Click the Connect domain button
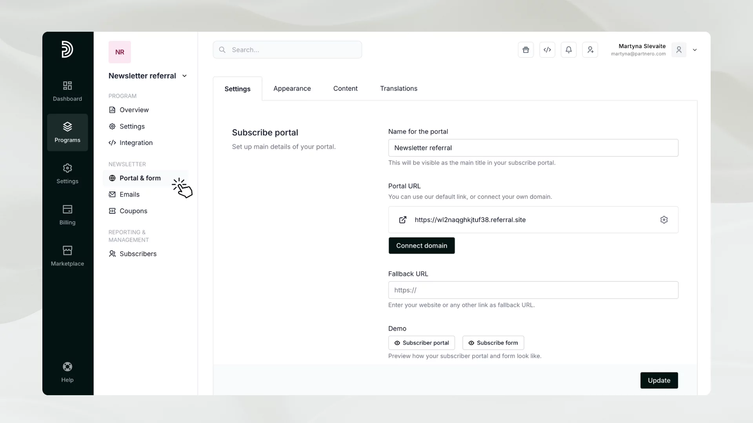This screenshot has width=753, height=423. tap(422, 246)
